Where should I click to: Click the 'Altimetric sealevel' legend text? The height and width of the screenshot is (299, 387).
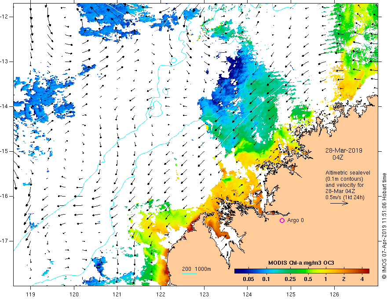coord(348,173)
